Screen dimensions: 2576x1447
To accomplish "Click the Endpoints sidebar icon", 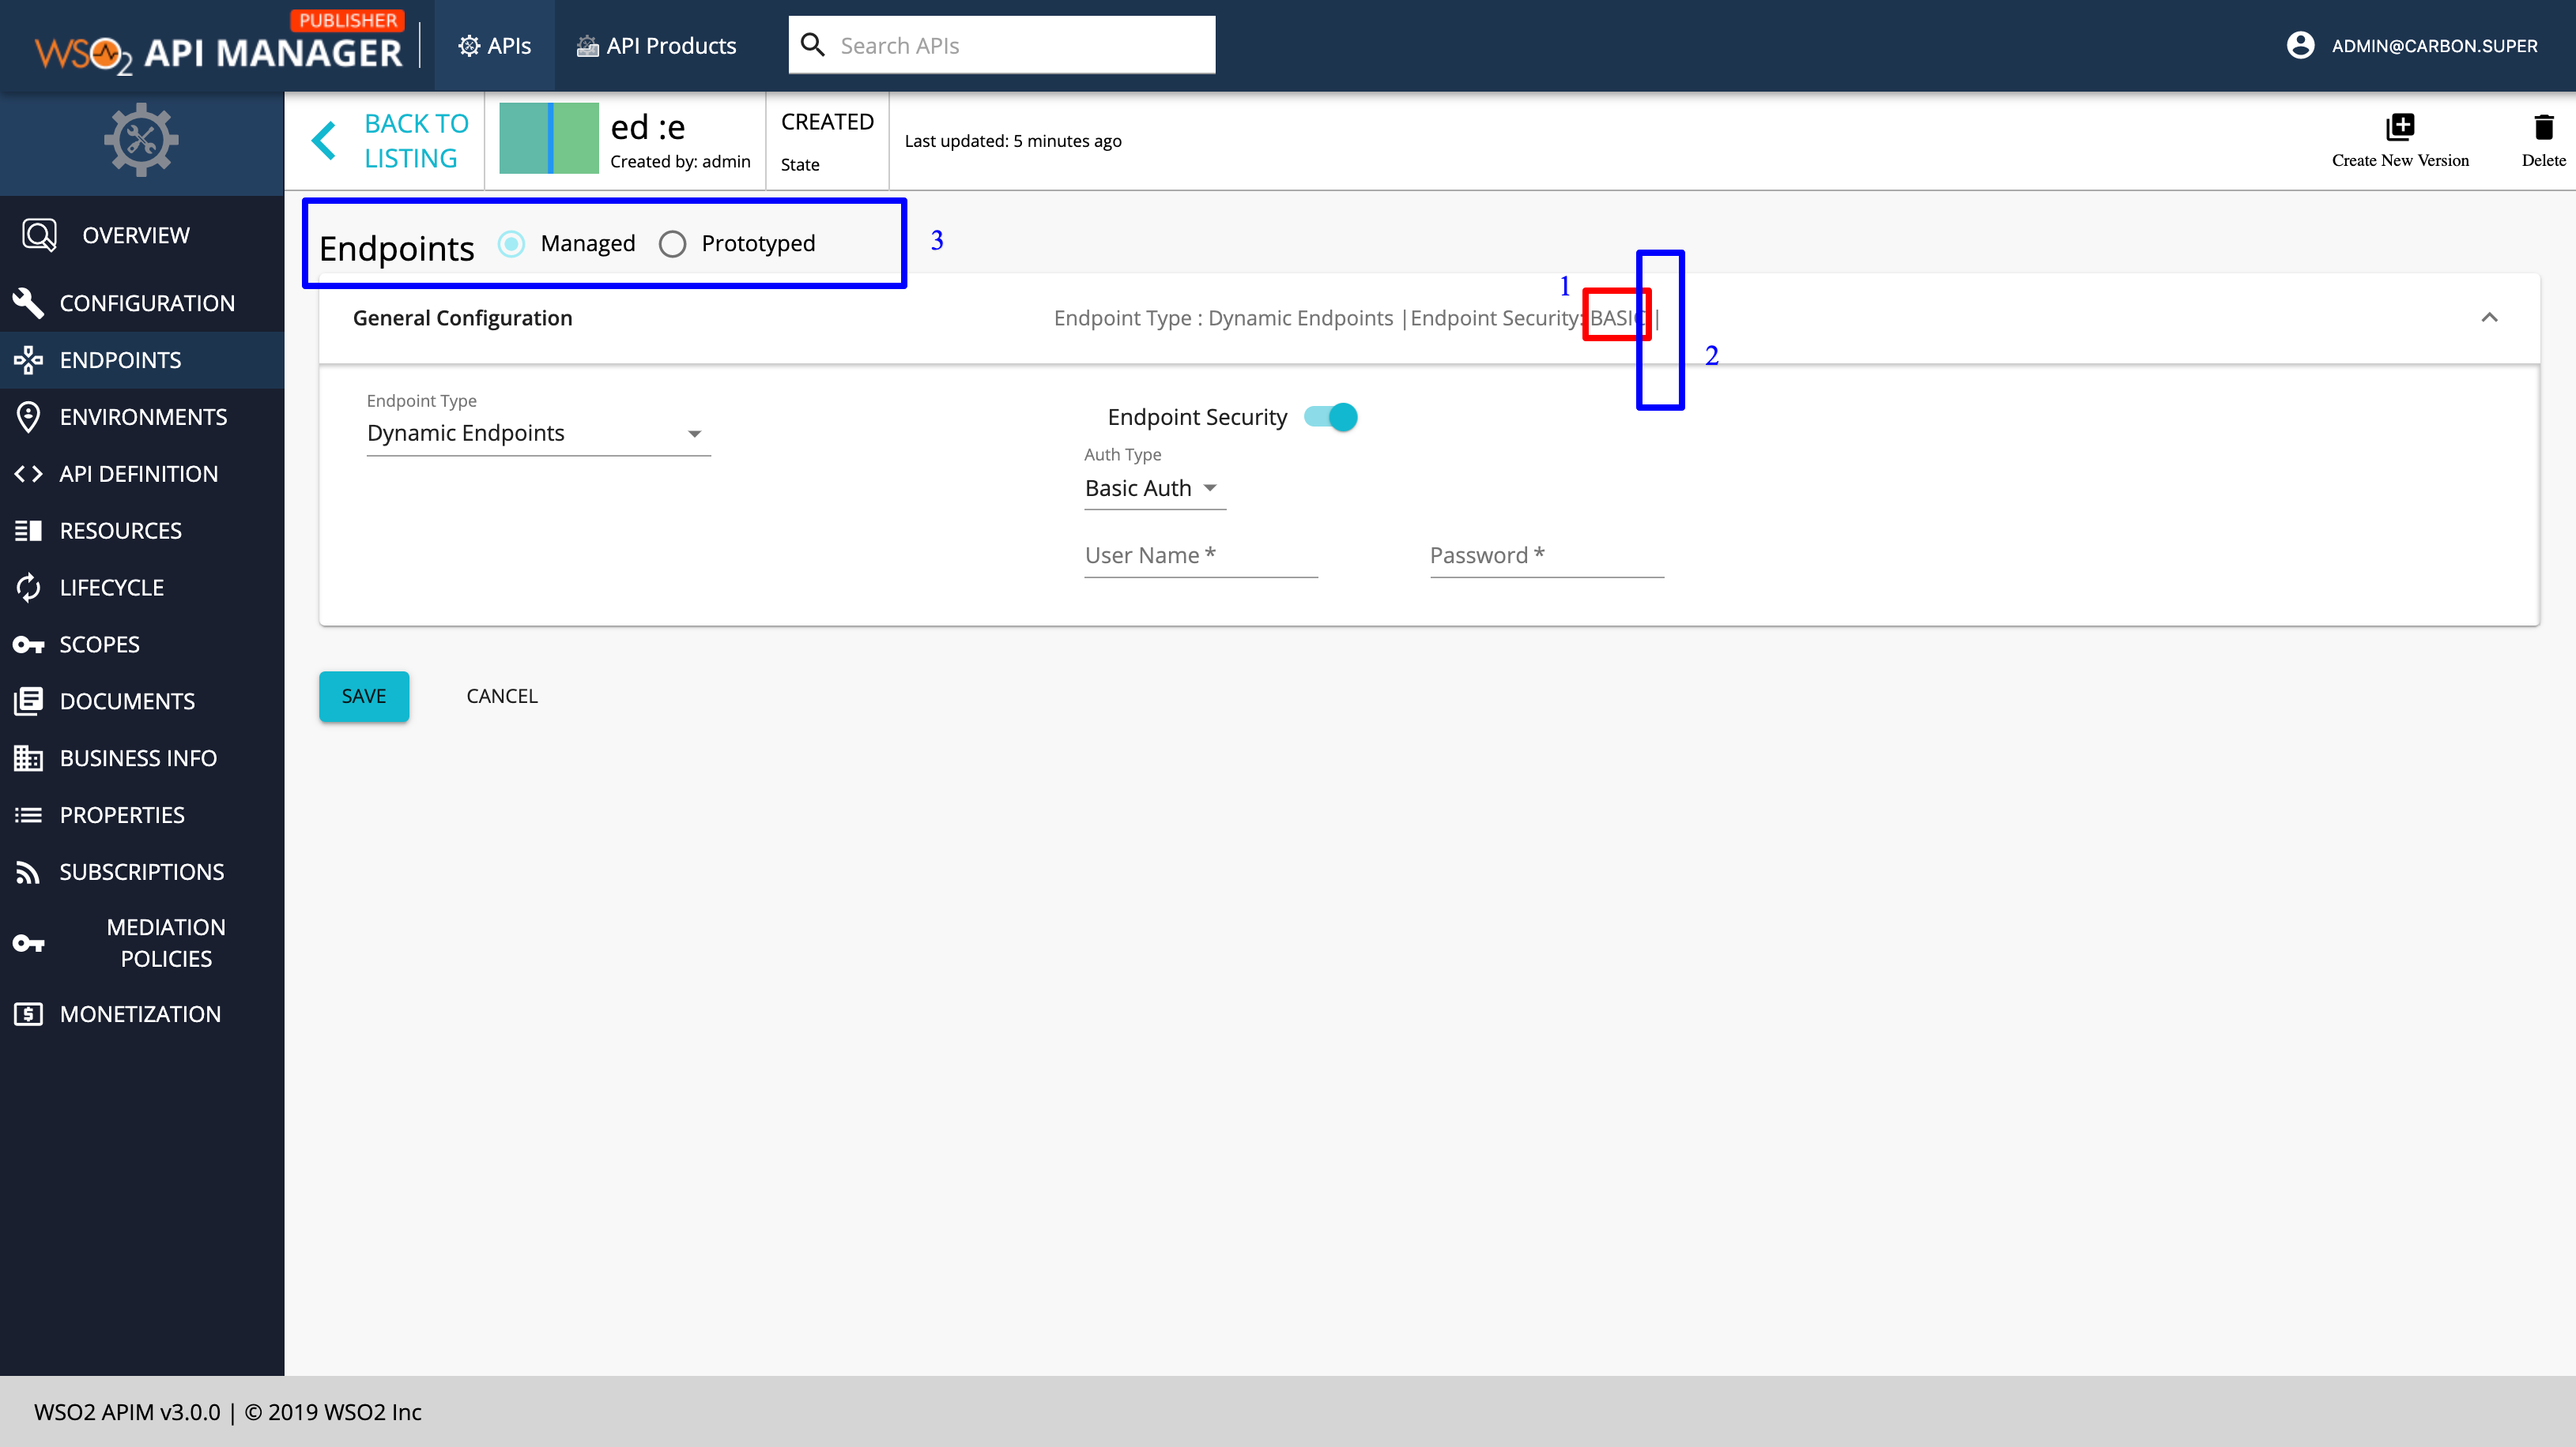I will 28,359.
